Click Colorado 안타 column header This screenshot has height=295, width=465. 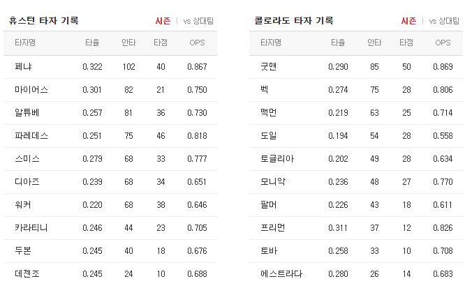[374, 43]
